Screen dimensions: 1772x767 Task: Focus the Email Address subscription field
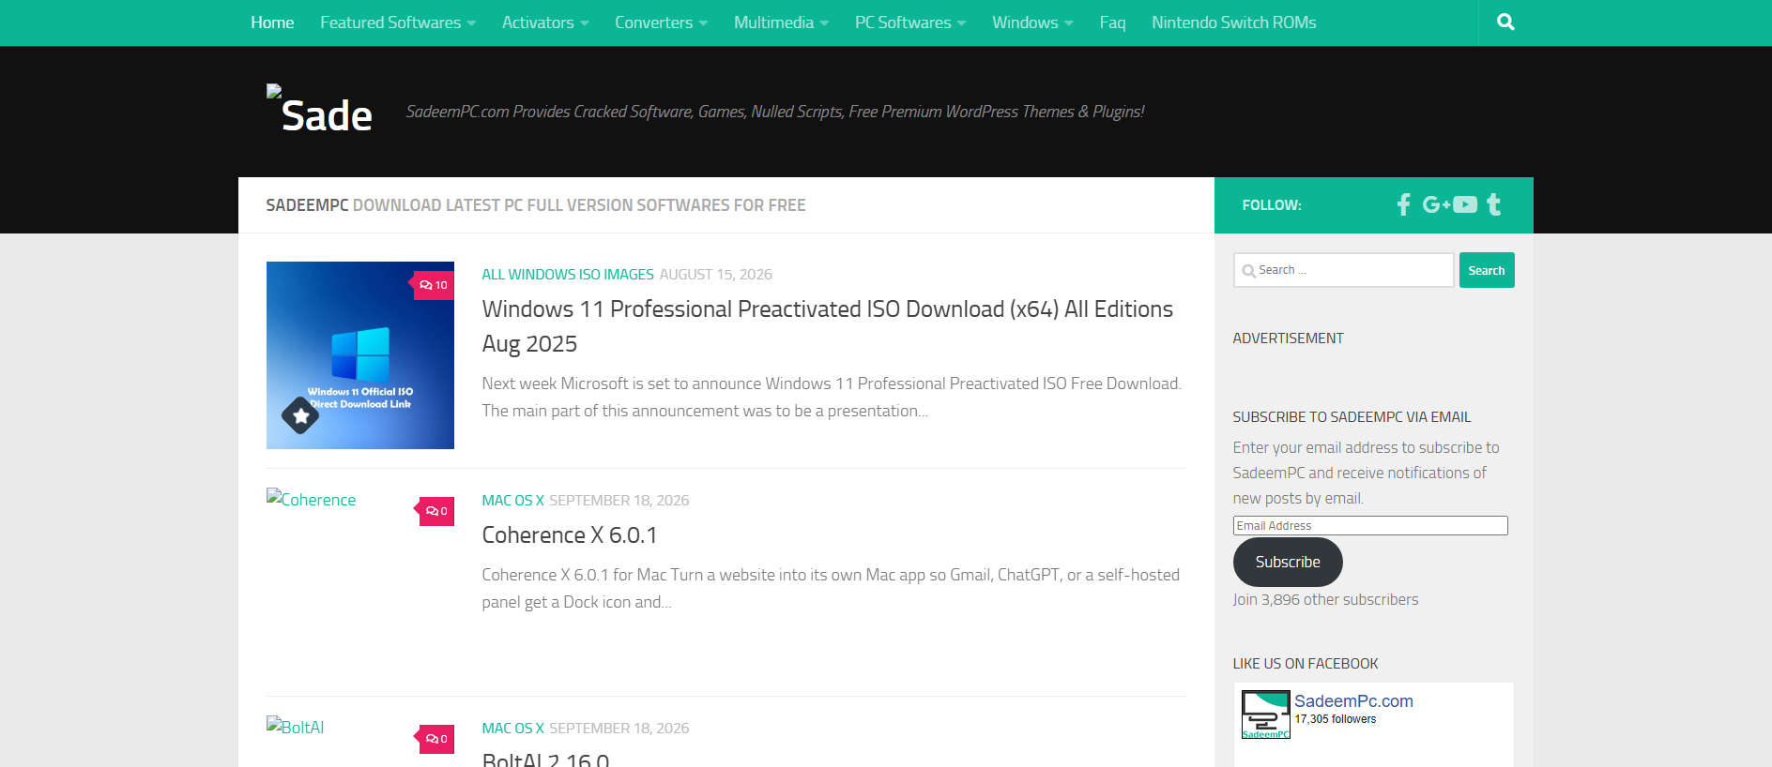tap(1370, 526)
